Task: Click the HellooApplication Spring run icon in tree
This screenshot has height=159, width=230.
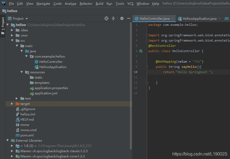Action: coord(36,67)
